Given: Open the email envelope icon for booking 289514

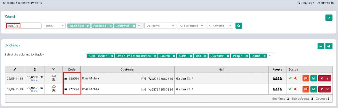Looking at the screenshot, I should (144, 78).
